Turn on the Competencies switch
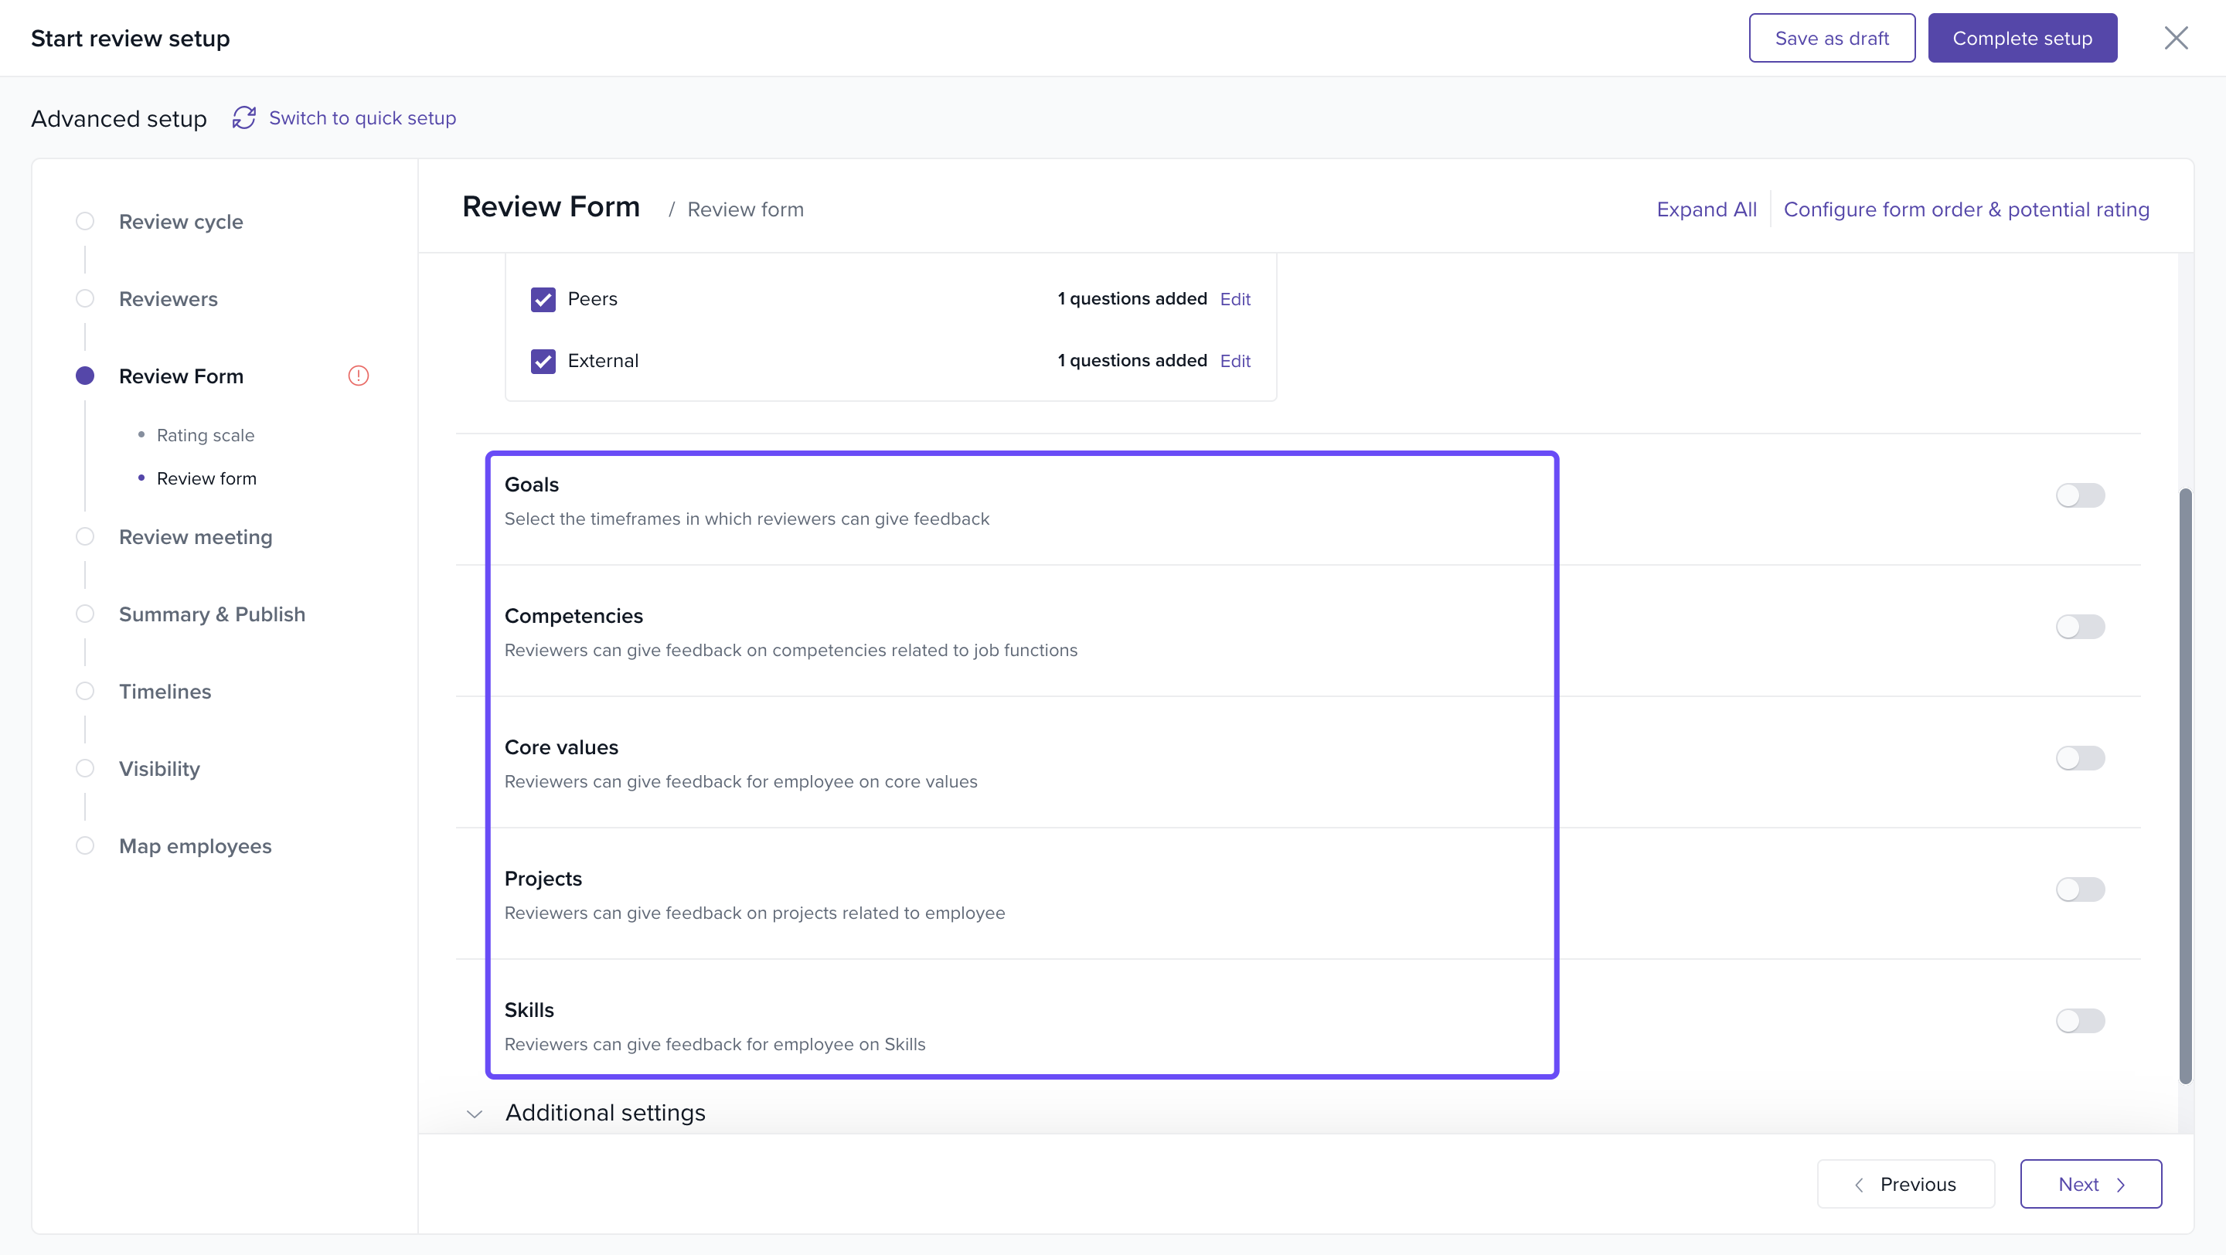This screenshot has height=1255, width=2226. 2079,626
